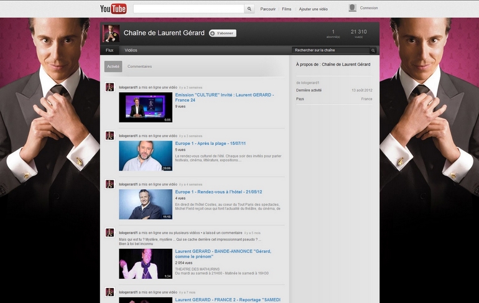
Task: Open 'Laurent GERARD - FRANCE 2 - Reportage' link
Action: pos(228,300)
